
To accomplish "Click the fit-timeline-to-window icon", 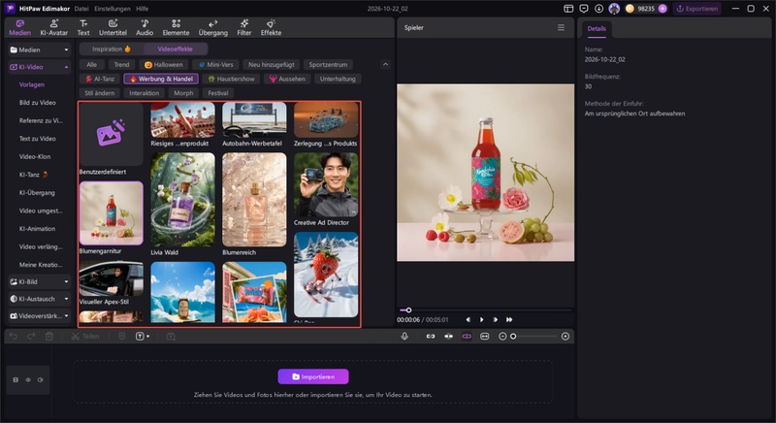I will pyautogui.click(x=484, y=337).
